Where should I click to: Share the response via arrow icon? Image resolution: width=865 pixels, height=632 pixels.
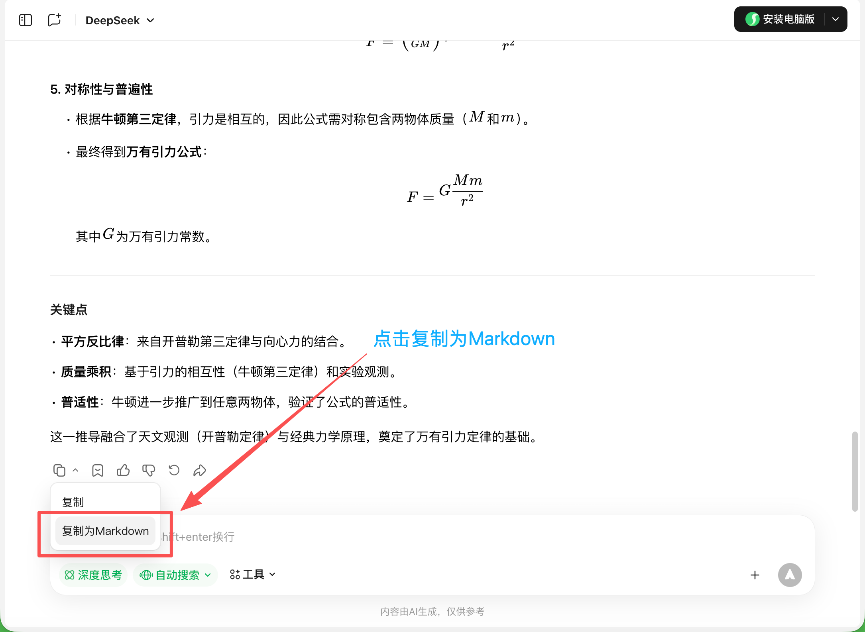coord(200,471)
